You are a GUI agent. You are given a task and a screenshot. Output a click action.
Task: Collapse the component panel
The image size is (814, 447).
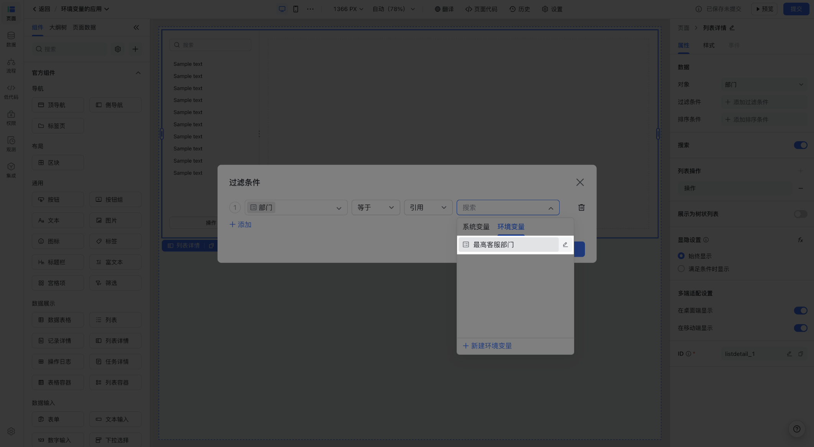click(x=136, y=28)
